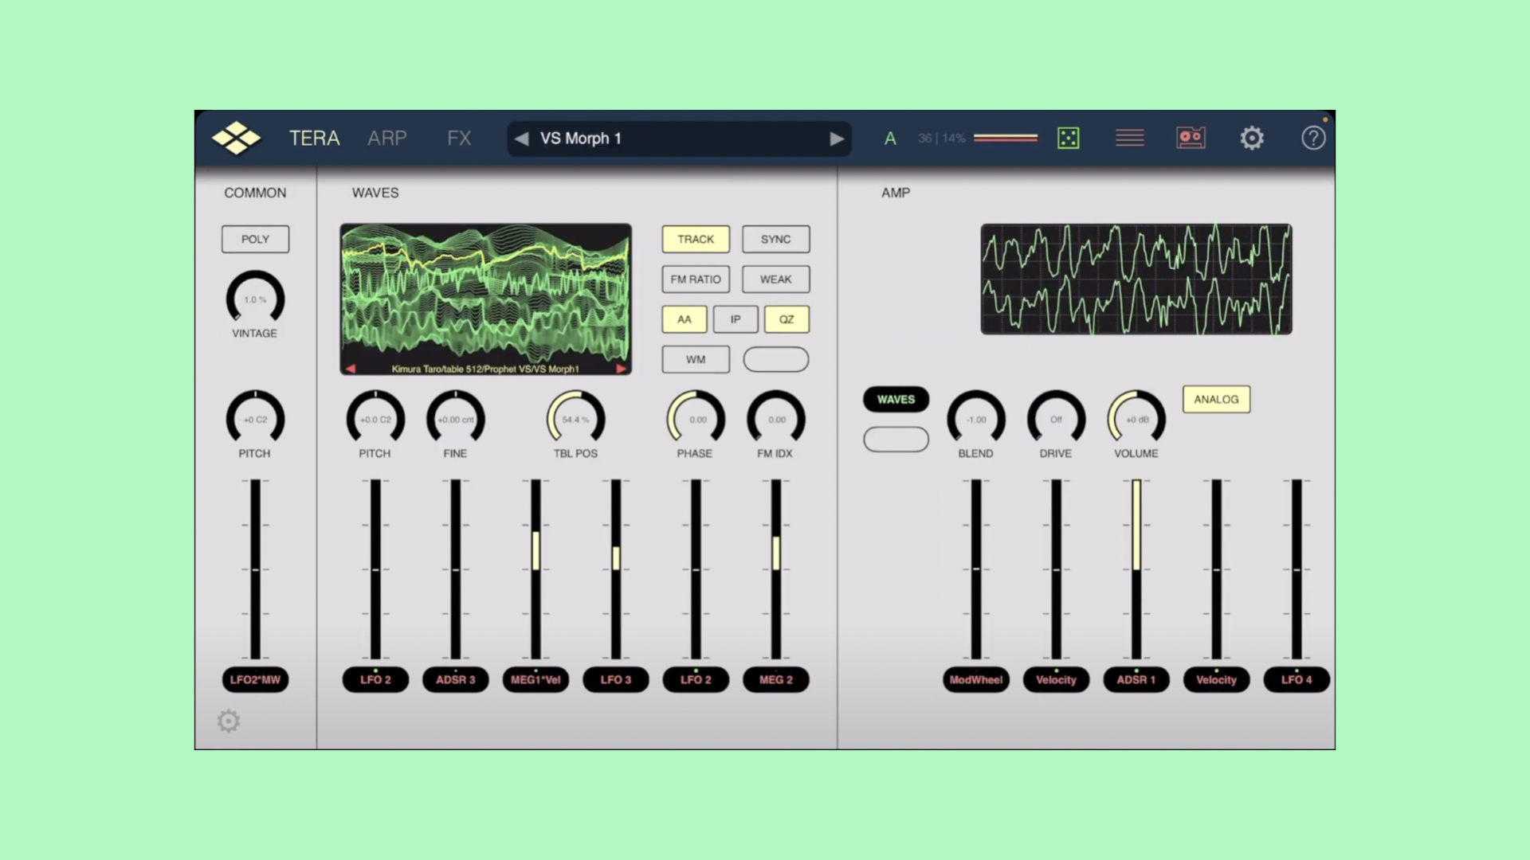Screen dimensions: 1530x860
Task: Switch to the FX tab
Action: click(x=459, y=139)
